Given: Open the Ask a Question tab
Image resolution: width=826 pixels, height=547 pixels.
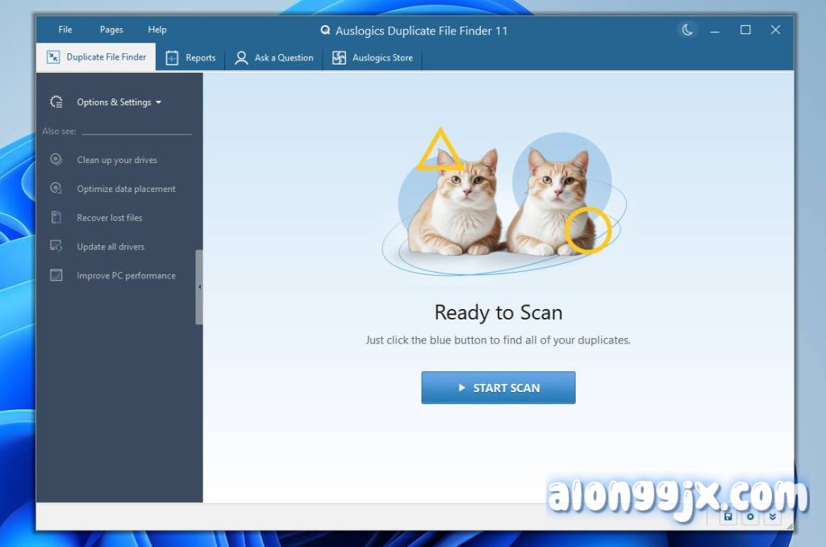Looking at the screenshot, I should click(274, 58).
